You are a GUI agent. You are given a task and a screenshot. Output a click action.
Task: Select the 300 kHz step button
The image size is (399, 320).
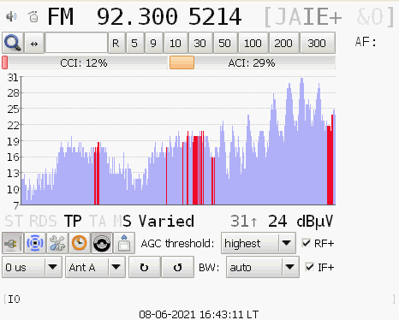317,43
